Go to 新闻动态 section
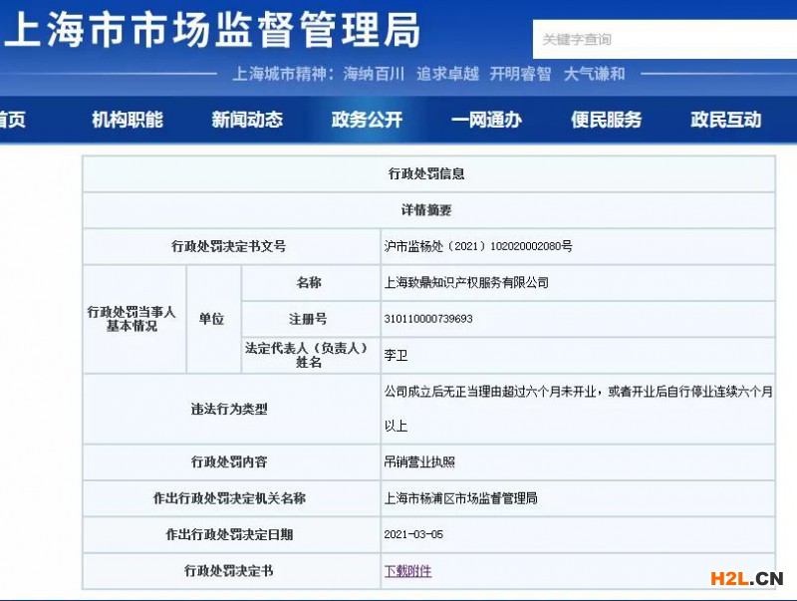Viewport: 797px width, 601px height. coord(247,120)
